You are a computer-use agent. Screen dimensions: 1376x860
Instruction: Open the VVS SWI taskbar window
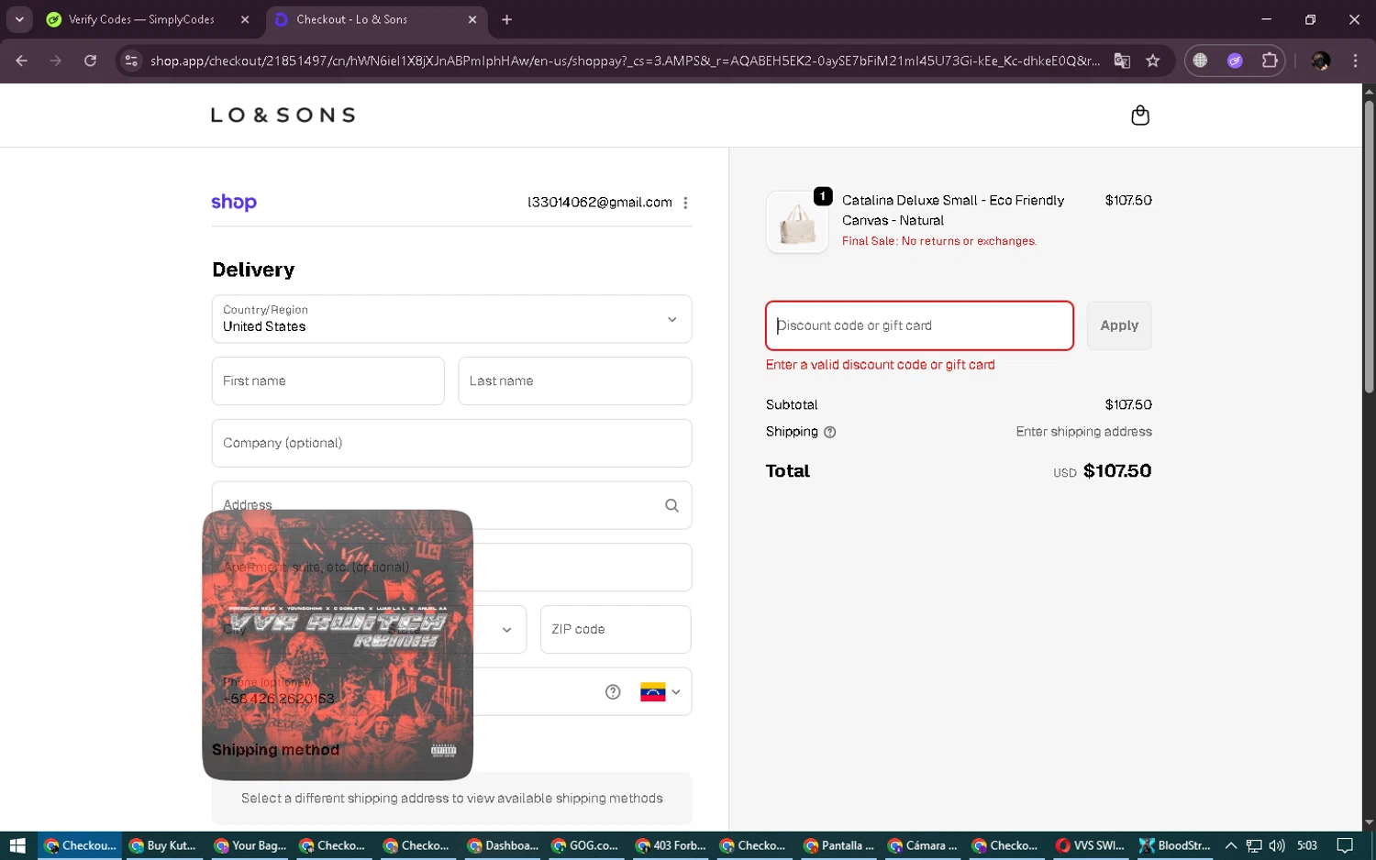[x=1092, y=845]
